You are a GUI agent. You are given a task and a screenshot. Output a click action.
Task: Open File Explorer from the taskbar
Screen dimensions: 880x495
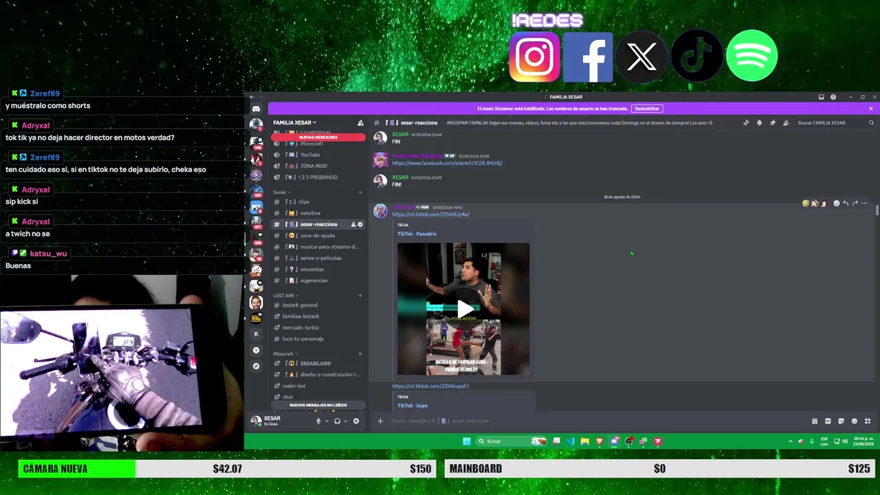coord(584,441)
